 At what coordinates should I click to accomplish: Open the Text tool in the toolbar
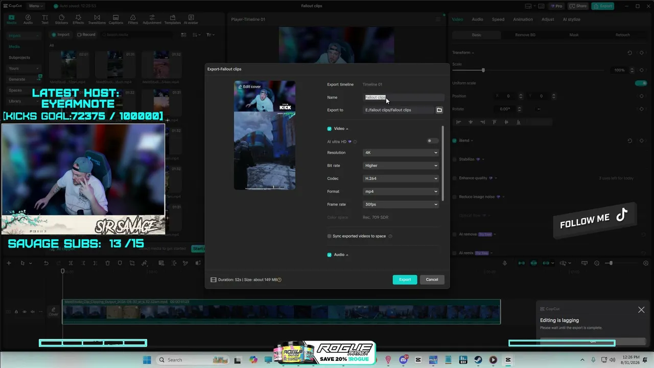click(45, 19)
